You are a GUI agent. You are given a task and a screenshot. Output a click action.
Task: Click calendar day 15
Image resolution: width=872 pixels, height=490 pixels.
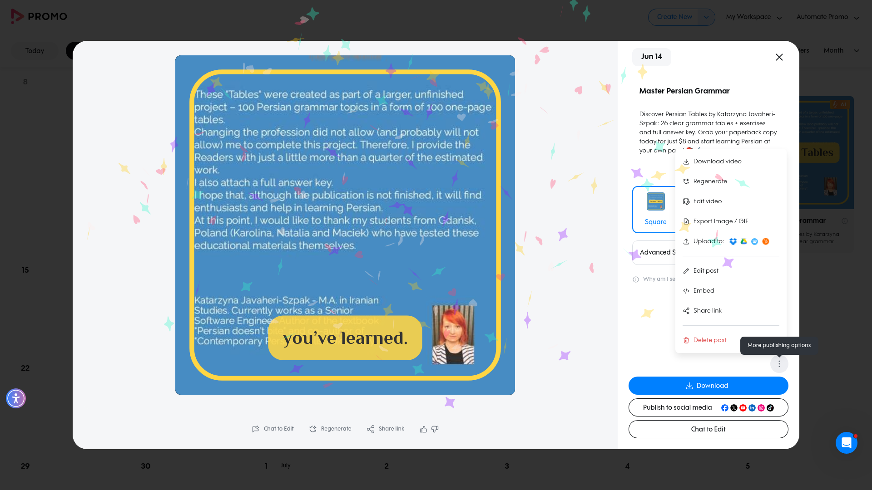point(25,270)
